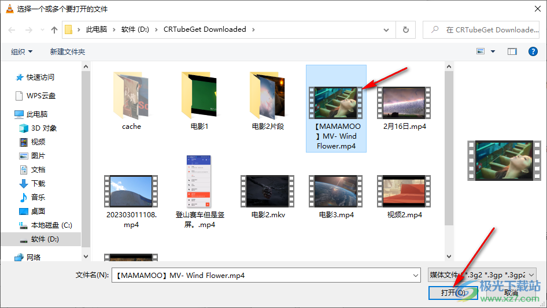
Task: Go forward using the forward arrow
Action: [28, 30]
